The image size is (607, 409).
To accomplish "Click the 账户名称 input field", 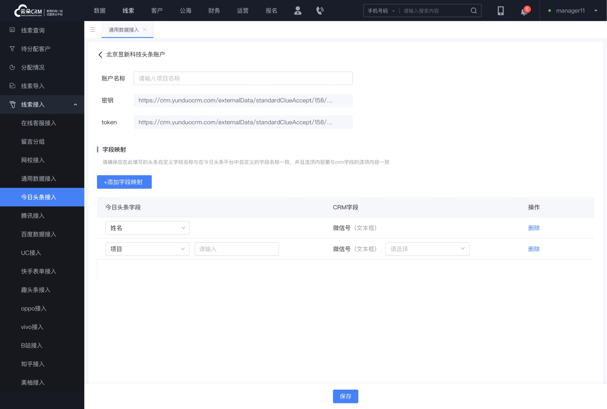I will click(243, 78).
